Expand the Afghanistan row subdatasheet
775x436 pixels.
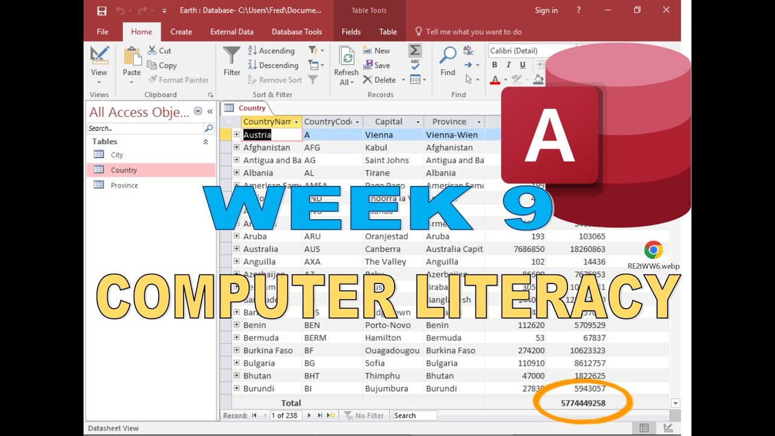coord(237,147)
